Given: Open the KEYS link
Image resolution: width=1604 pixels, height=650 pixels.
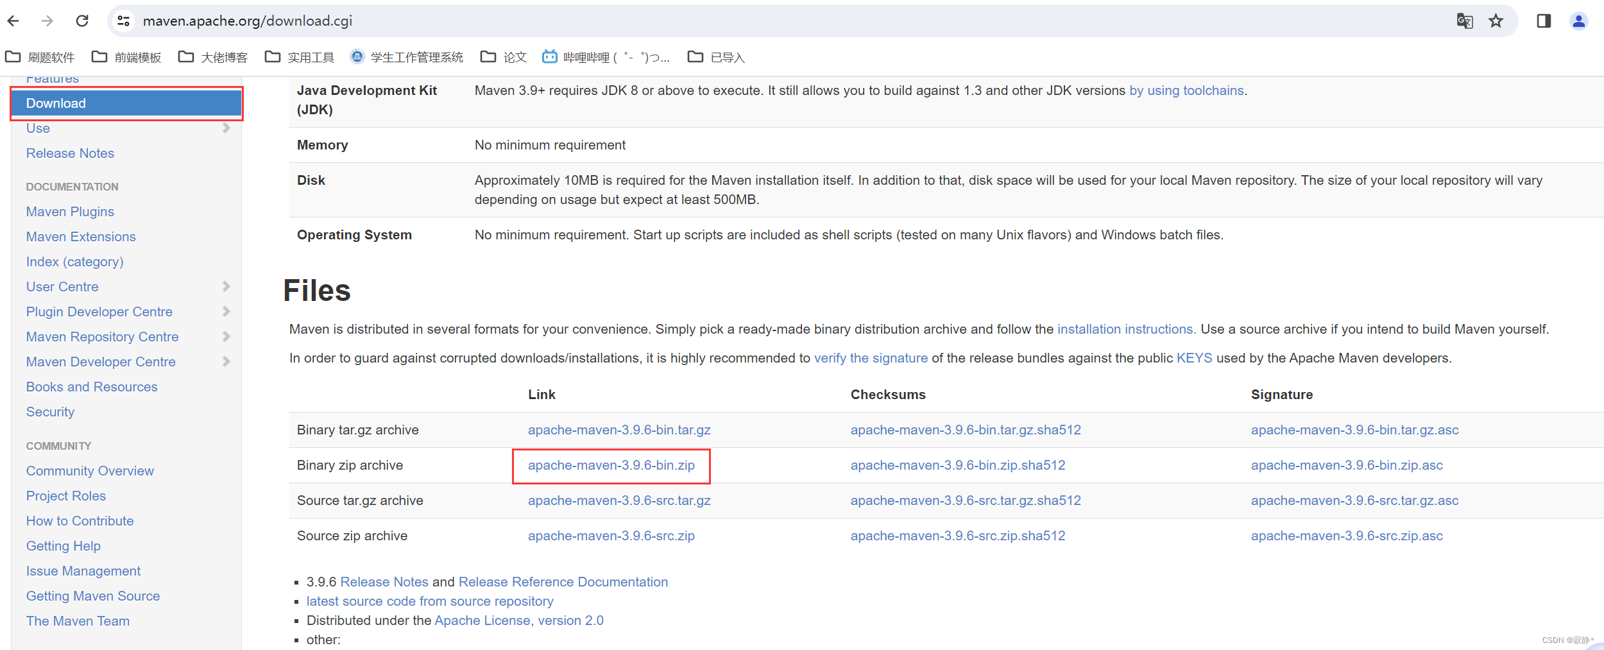Looking at the screenshot, I should coord(1194,358).
